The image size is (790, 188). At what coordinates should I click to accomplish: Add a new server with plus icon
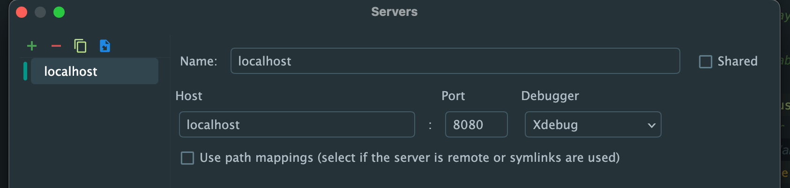click(x=32, y=46)
